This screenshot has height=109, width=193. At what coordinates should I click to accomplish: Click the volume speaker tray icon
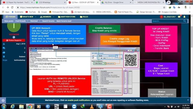179,107
